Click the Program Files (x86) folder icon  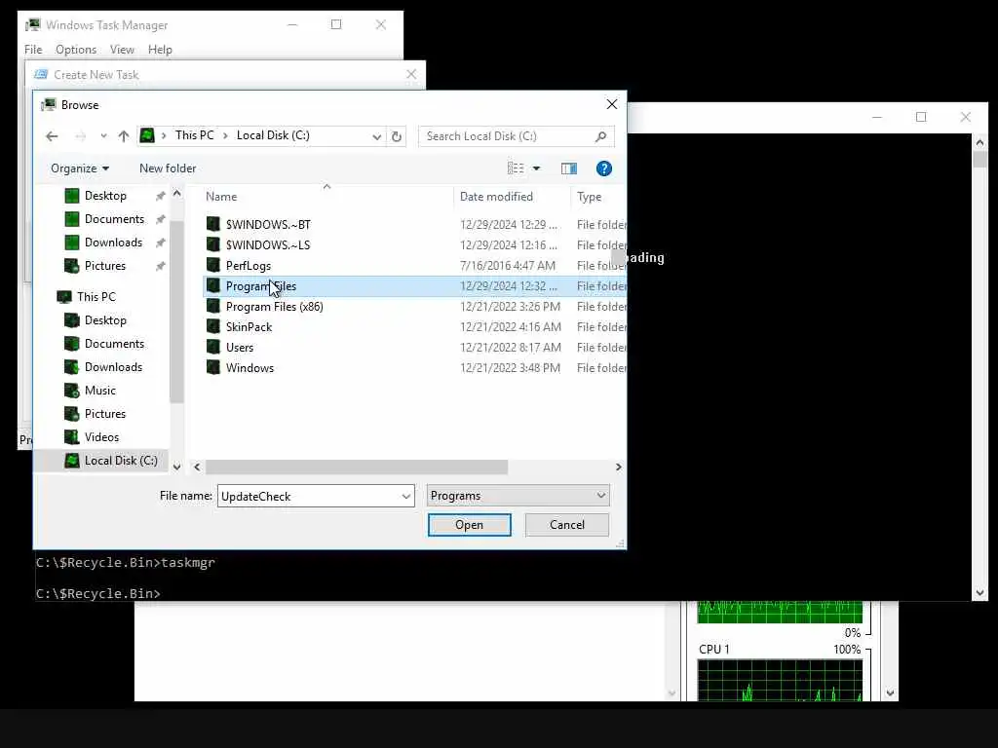(213, 306)
